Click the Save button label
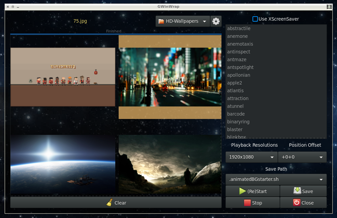 [307, 191]
